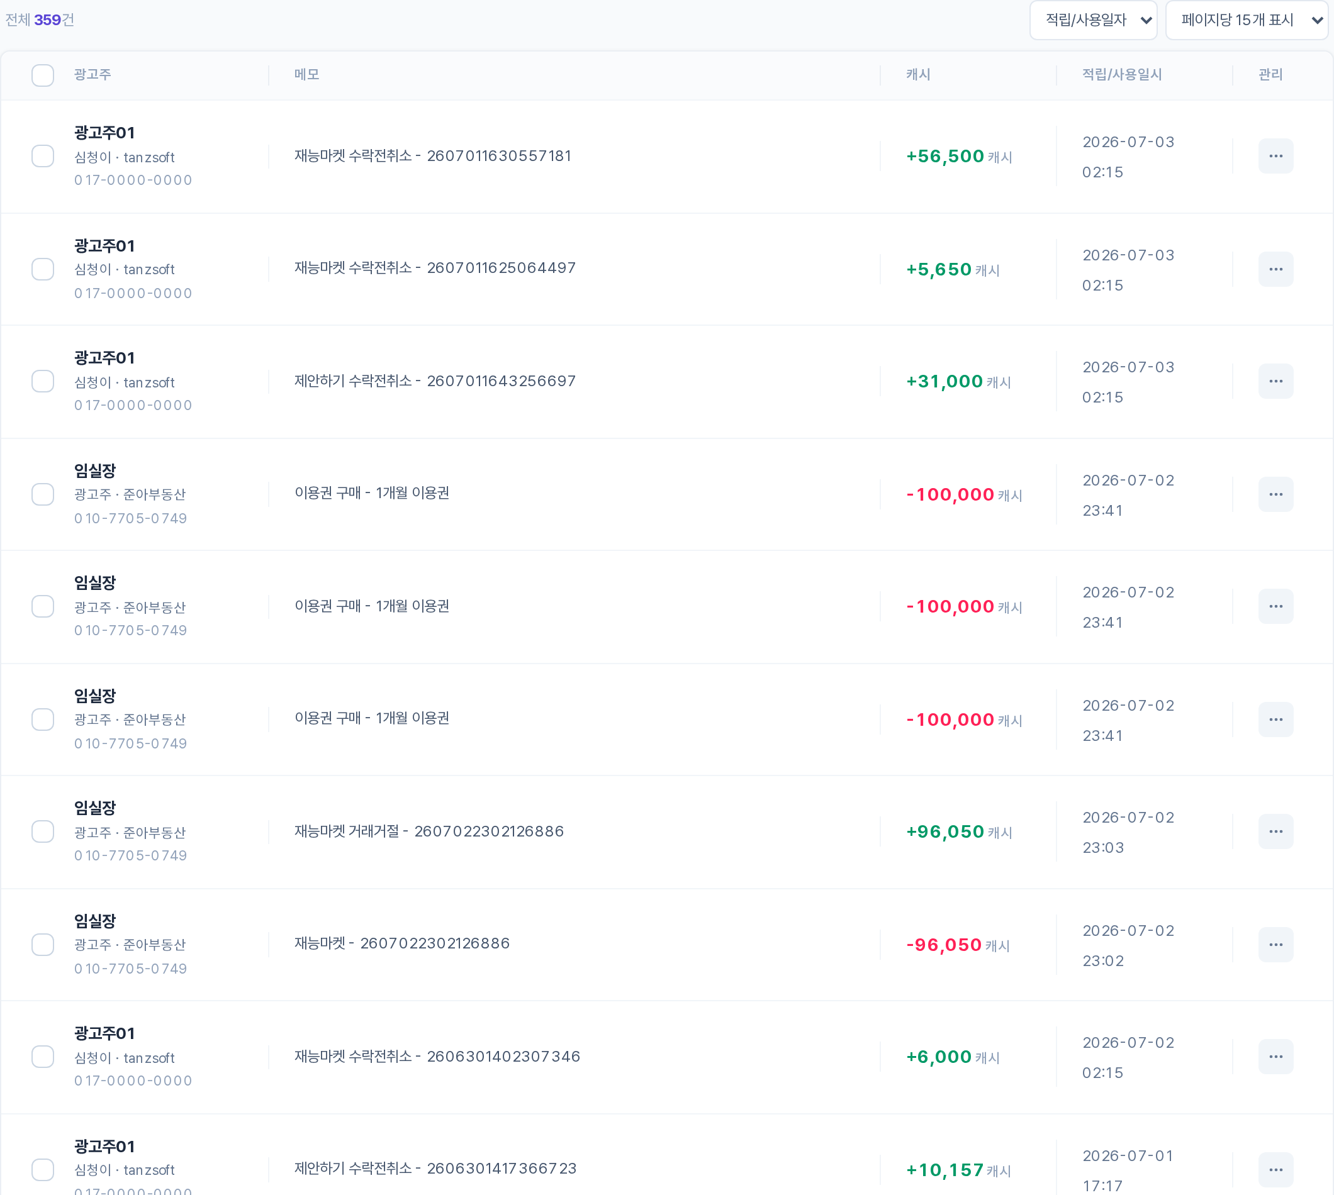Click date 2026-07-02 23:03
The width and height of the screenshot is (1334, 1195).
pos(1128,833)
